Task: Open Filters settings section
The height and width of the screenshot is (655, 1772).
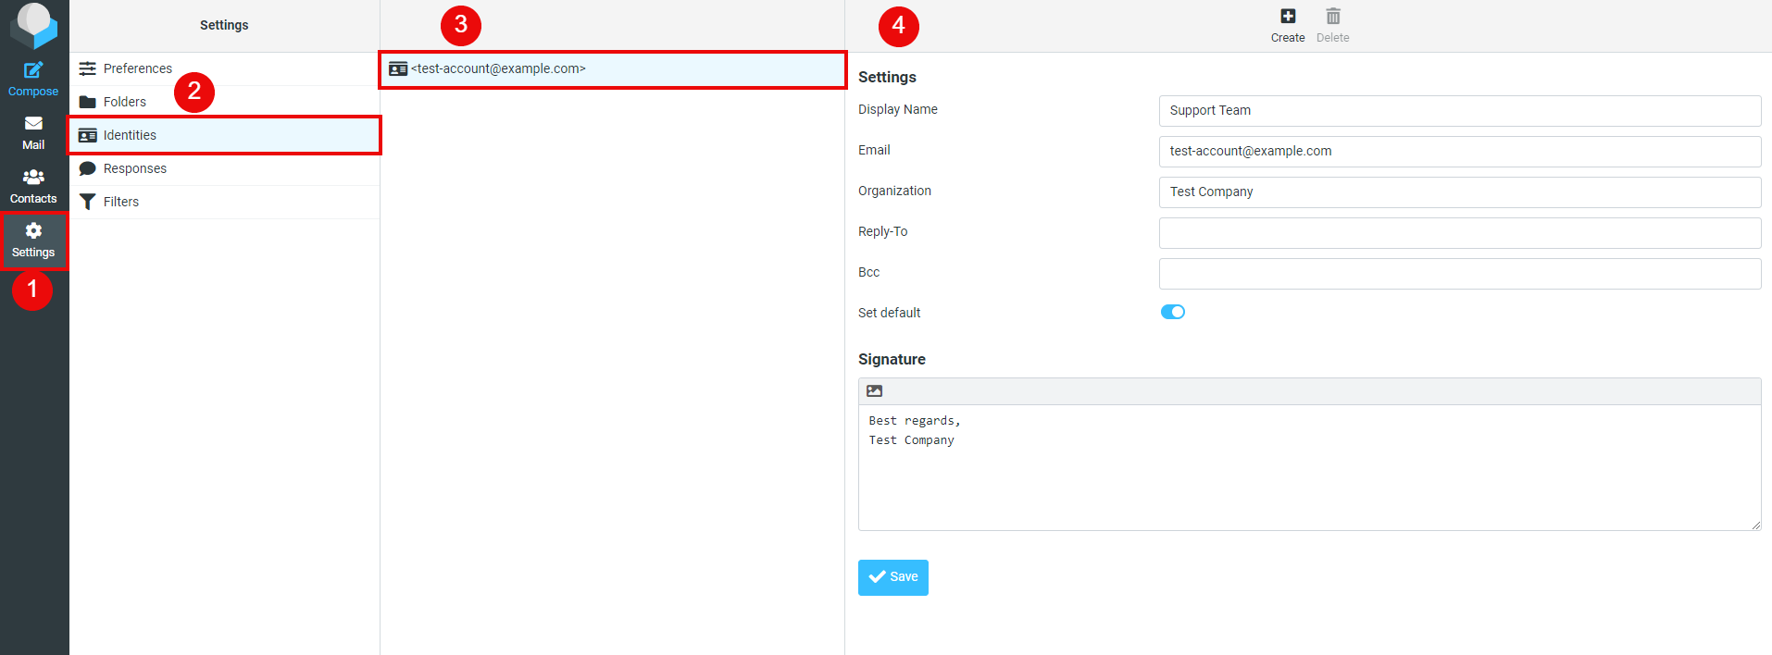Action: coord(120,202)
